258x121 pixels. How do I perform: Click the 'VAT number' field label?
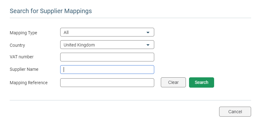(x=22, y=57)
